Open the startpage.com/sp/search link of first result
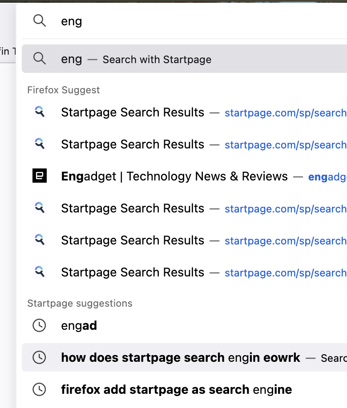 [286, 113]
